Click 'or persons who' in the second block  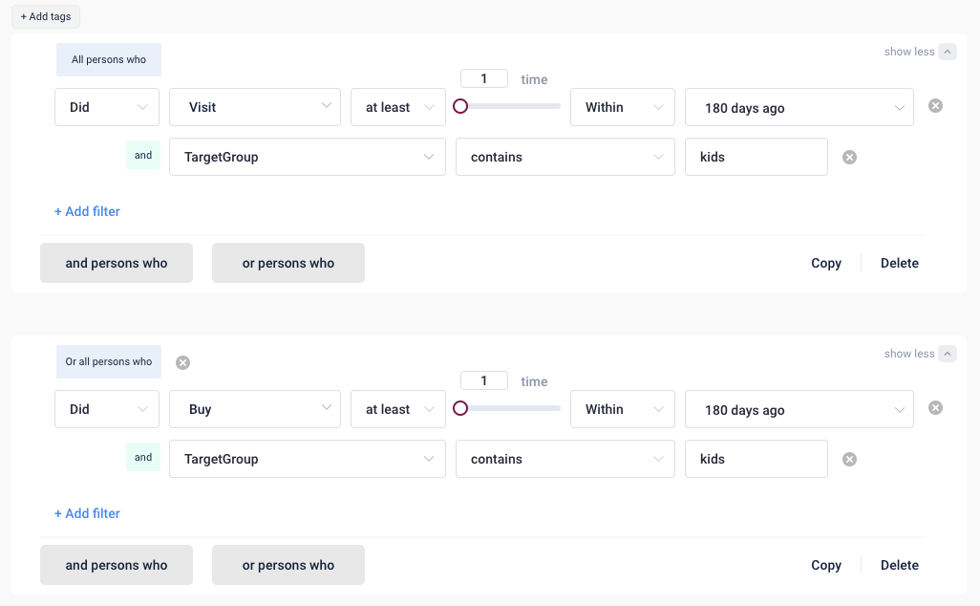[x=288, y=565]
